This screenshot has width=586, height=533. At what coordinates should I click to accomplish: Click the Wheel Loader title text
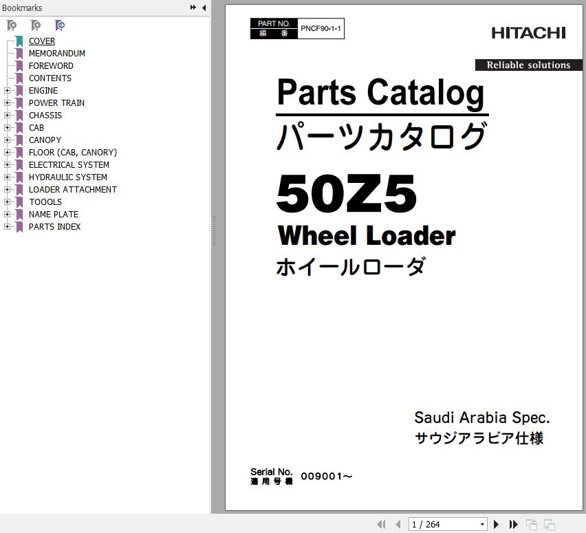pyautogui.click(x=367, y=236)
